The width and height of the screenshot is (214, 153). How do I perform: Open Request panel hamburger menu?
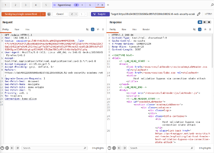103,29
